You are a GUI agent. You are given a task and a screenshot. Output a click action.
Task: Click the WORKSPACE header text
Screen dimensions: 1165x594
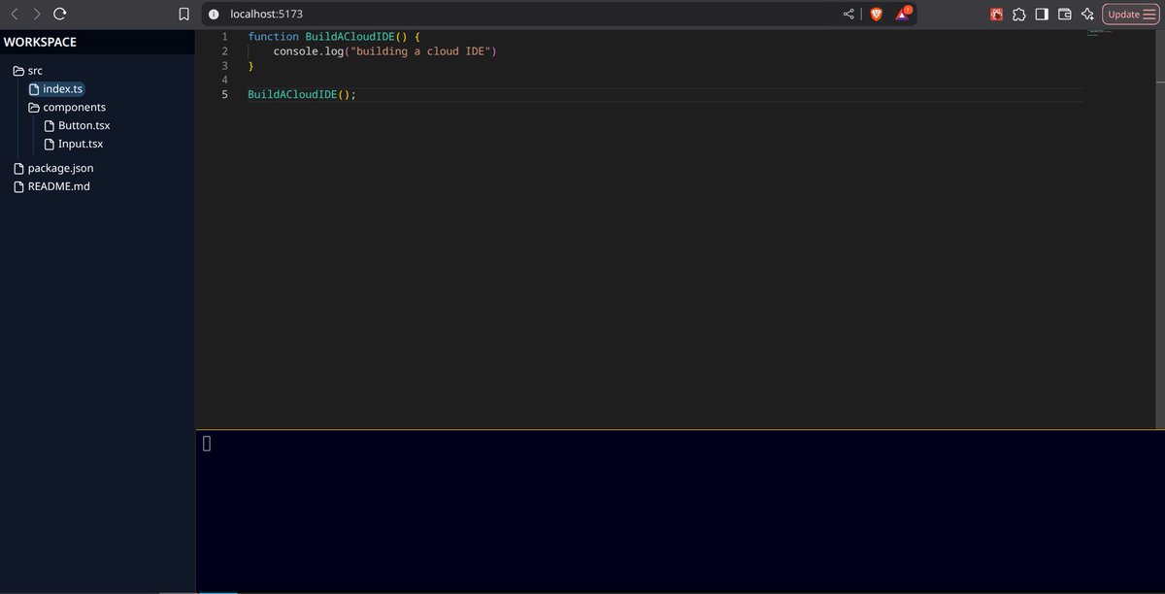[x=40, y=42]
